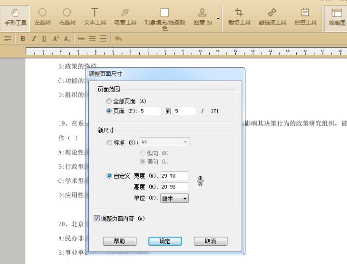Screen dimensions: 347x264
Task: Select the Crop tool (裁切工具)
Action: click(239, 17)
